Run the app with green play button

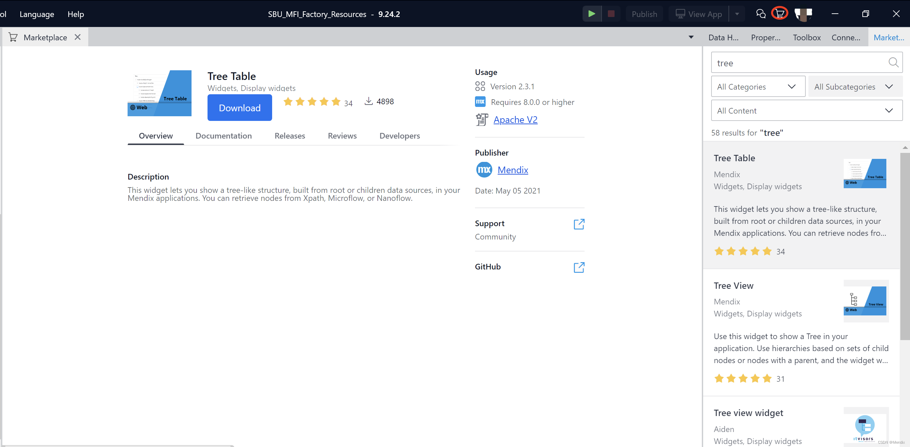(x=592, y=14)
